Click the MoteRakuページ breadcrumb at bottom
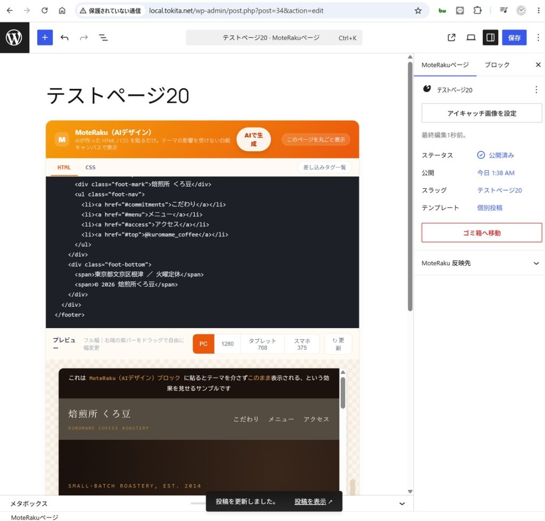 35,517
